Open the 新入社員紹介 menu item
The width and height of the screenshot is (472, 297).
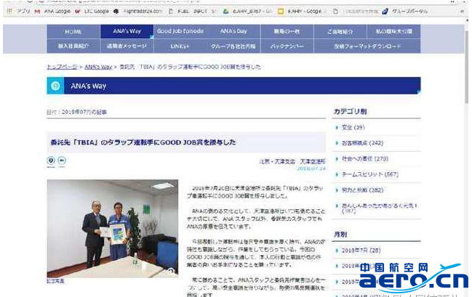[73, 46]
